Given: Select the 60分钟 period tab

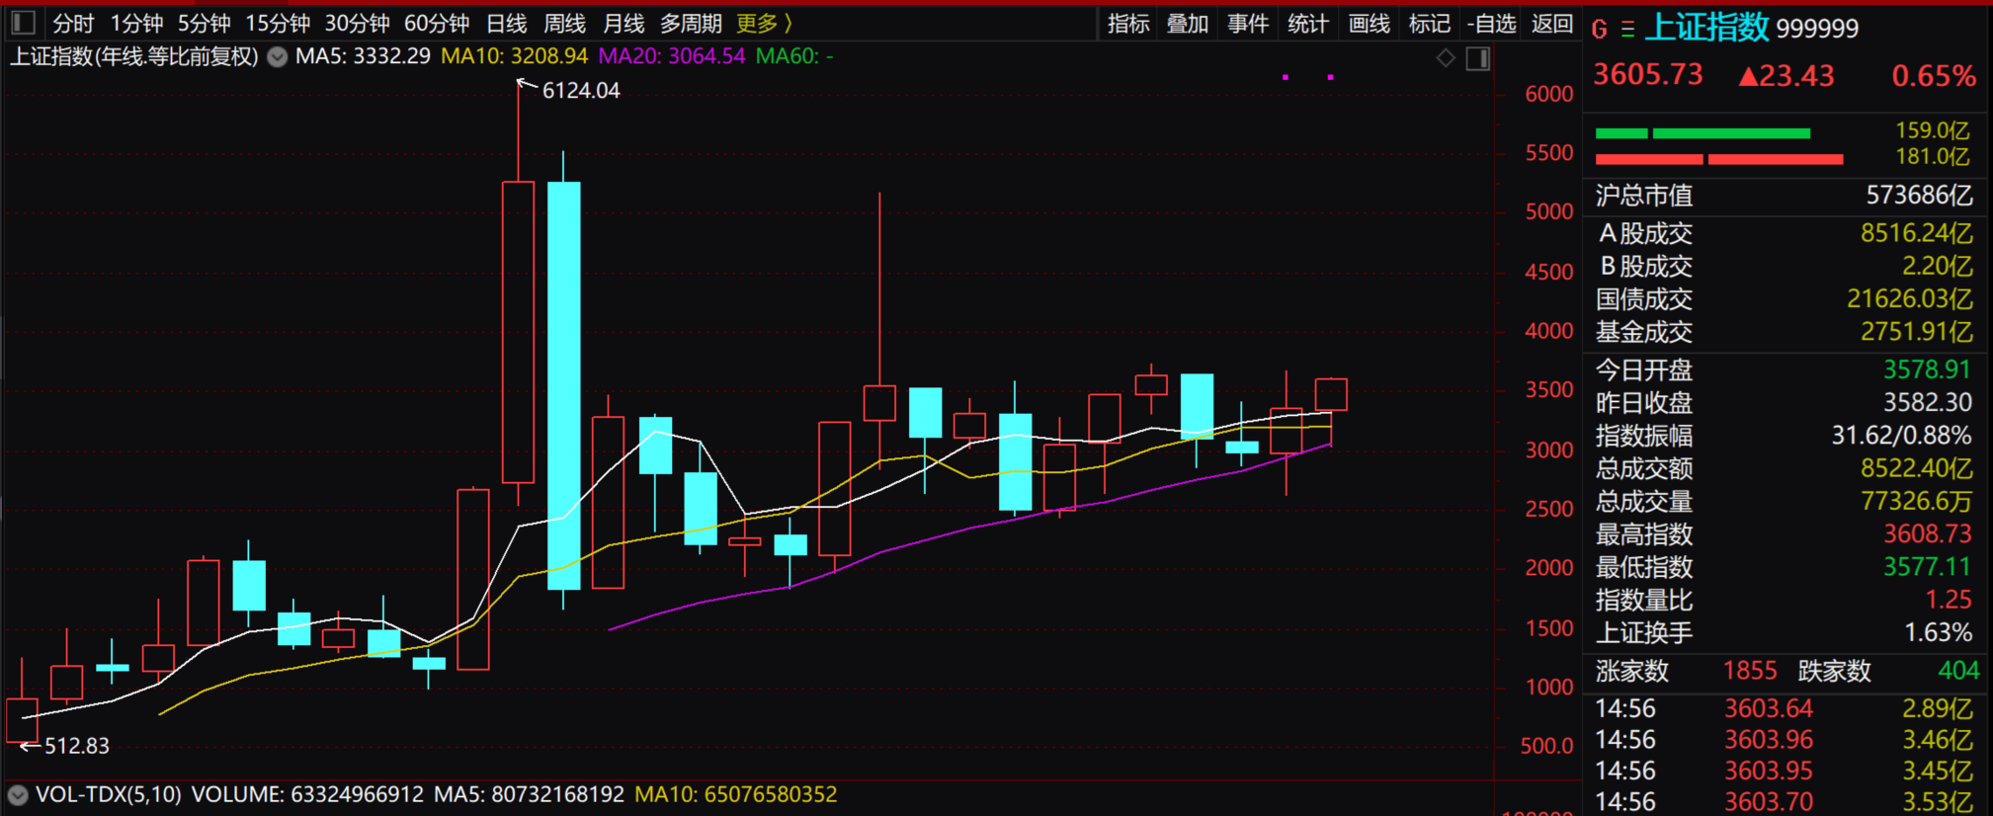Looking at the screenshot, I should coord(436,24).
